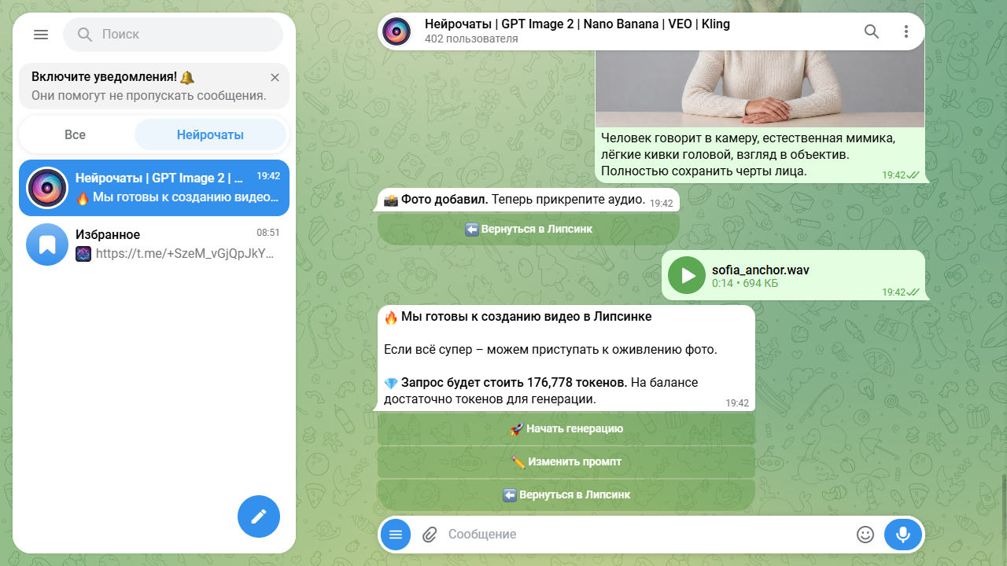Focus the Поиск search field
The width and height of the screenshot is (1007, 566).
(173, 35)
